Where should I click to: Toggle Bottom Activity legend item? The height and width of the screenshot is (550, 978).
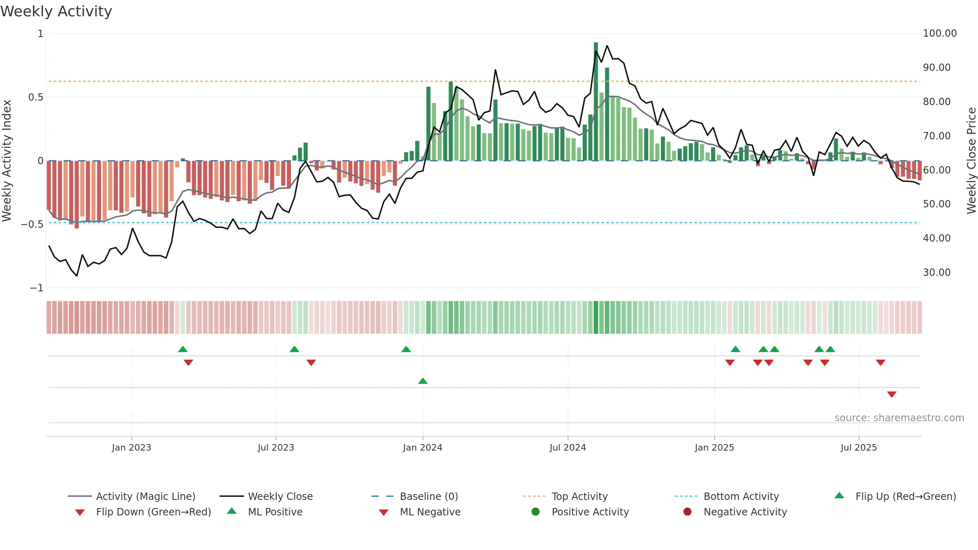click(x=727, y=496)
